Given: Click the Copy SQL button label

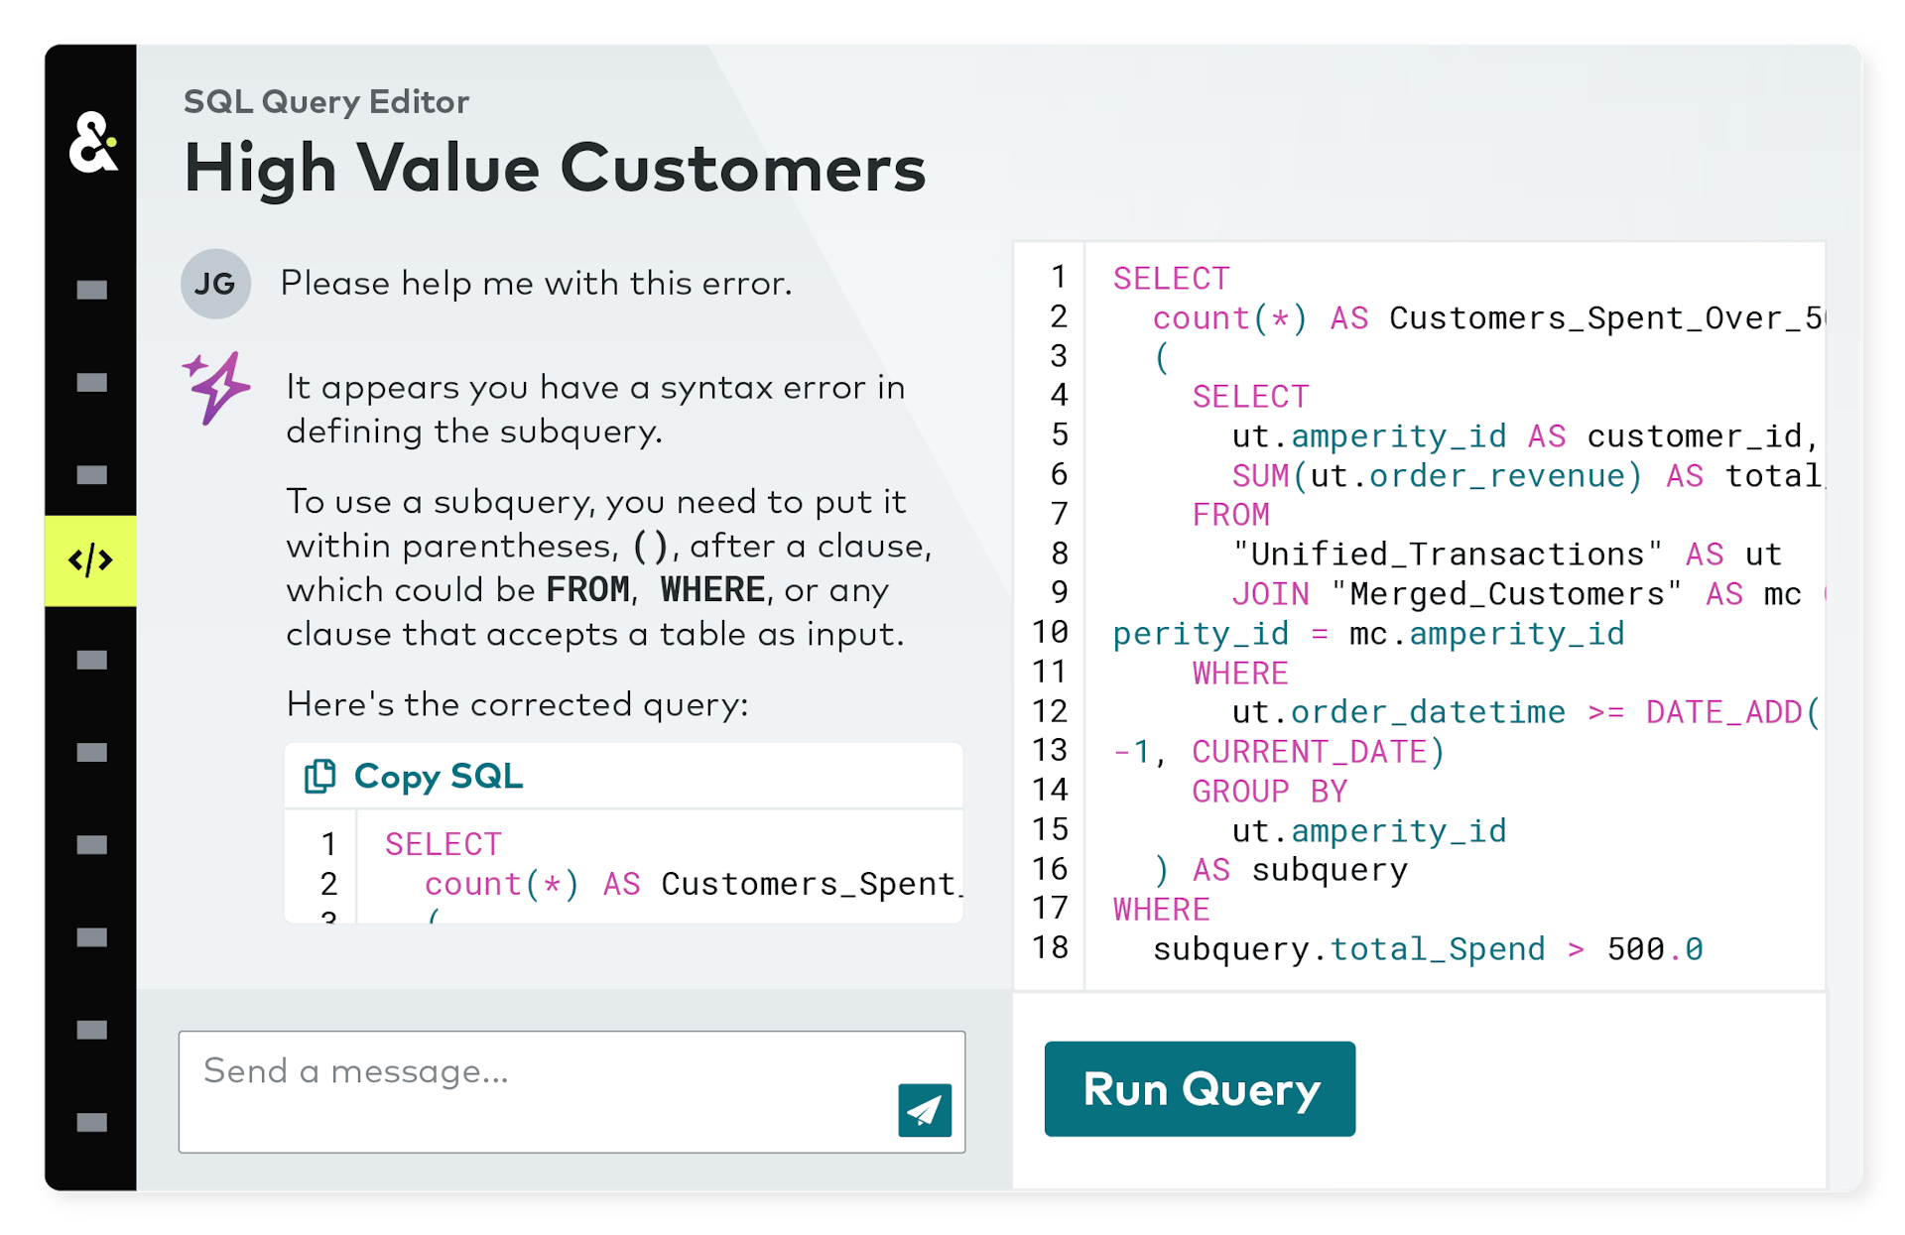Looking at the screenshot, I should 438,776.
